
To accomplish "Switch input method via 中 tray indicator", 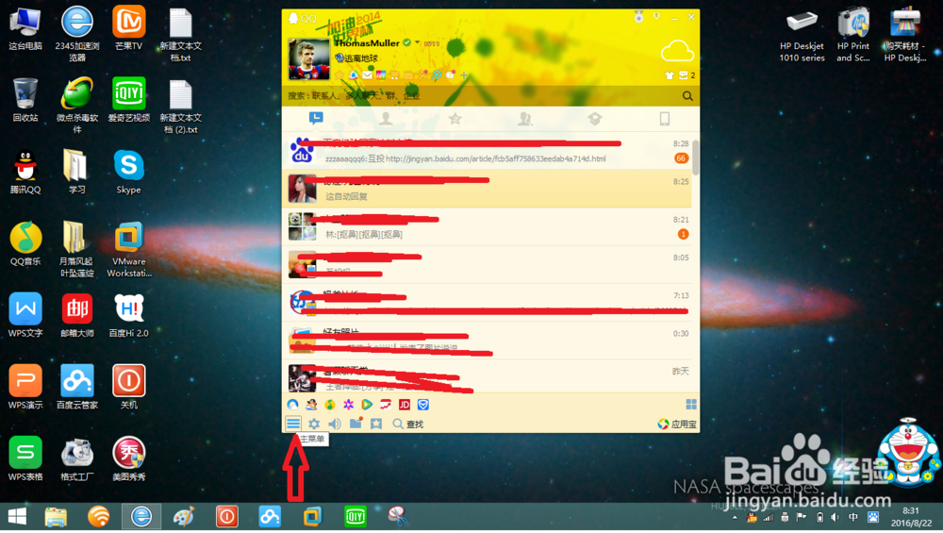I will pos(852,517).
